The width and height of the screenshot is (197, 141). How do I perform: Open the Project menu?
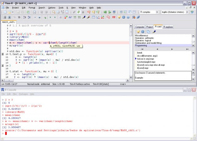coord(15,8)
